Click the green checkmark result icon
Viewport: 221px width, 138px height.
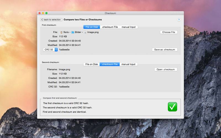click(x=172, y=107)
